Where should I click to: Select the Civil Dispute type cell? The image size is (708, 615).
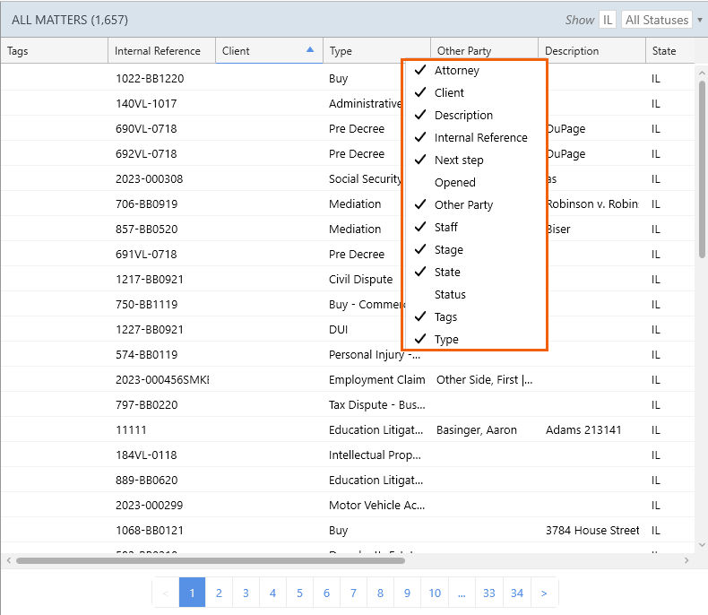pyautogui.click(x=361, y=280)
